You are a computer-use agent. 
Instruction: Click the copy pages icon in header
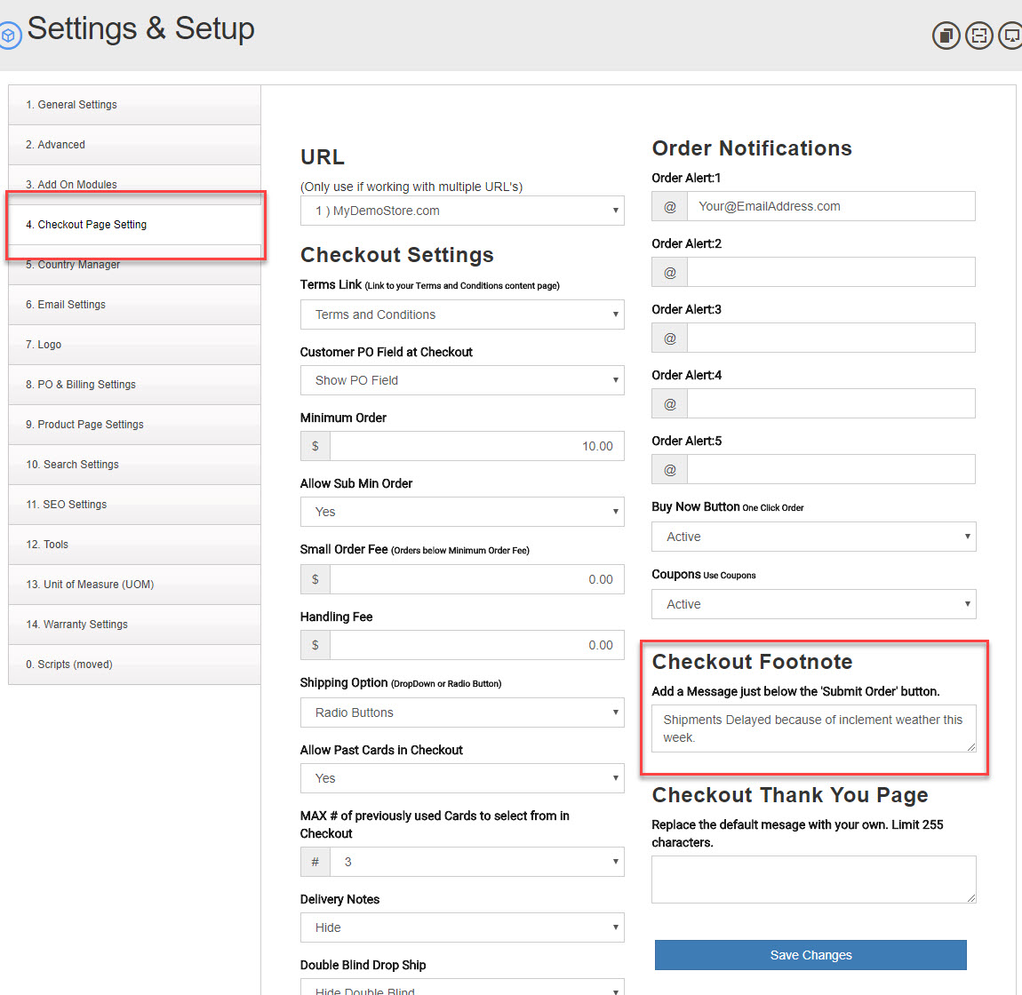click(x=946, y=36)
